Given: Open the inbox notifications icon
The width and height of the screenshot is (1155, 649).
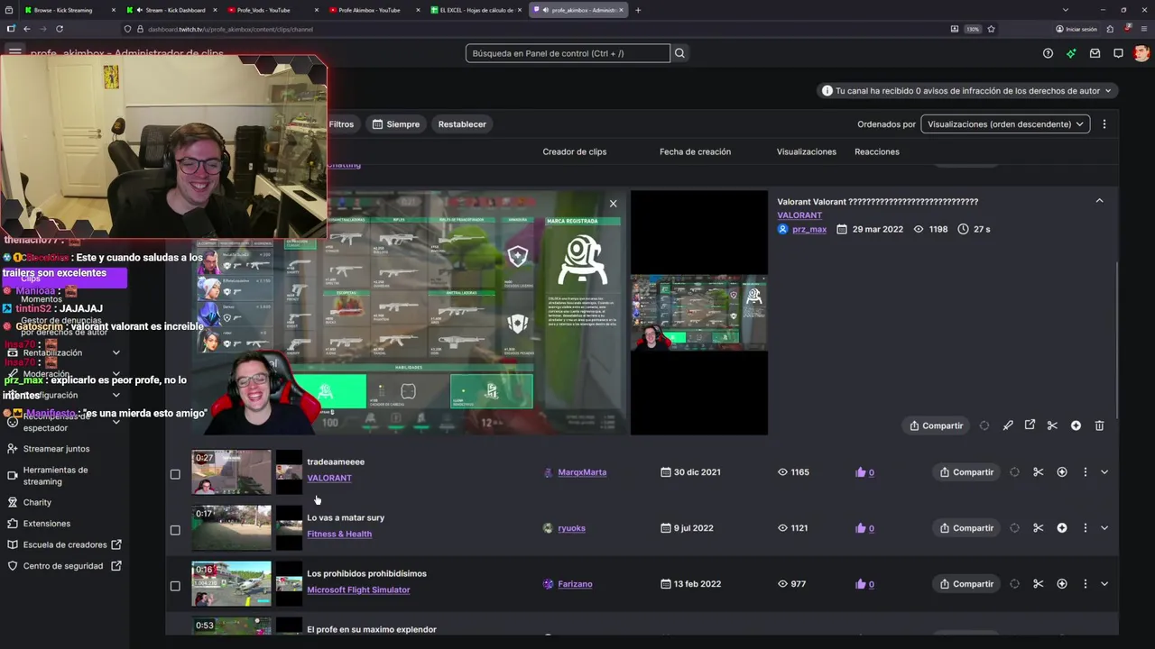Looking at the screenshot, I should pos(1095,53).
